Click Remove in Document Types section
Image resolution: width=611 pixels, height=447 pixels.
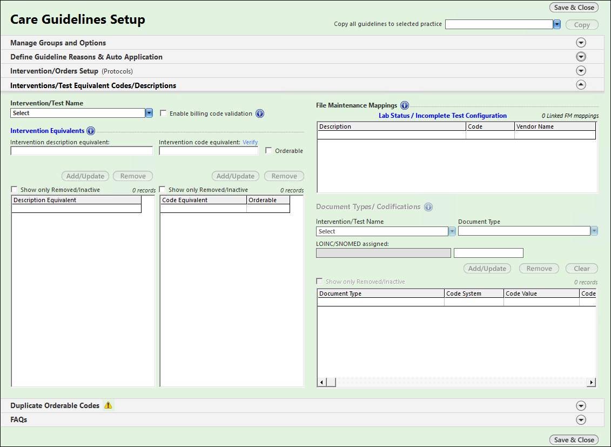pos(539,268)
